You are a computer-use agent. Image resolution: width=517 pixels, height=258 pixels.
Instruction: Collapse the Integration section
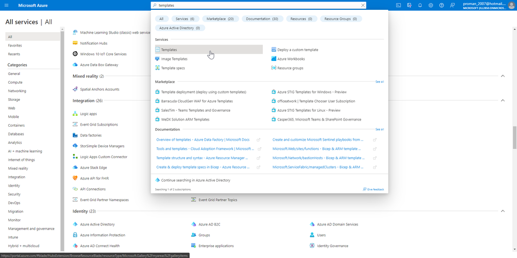point(503,100)
